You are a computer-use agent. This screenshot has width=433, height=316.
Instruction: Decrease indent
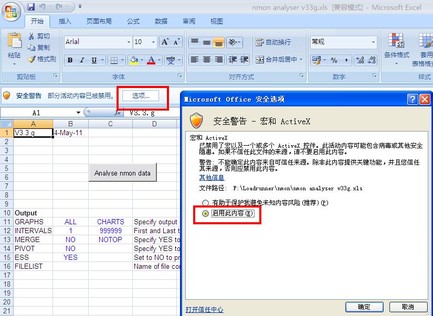[233, 60]
